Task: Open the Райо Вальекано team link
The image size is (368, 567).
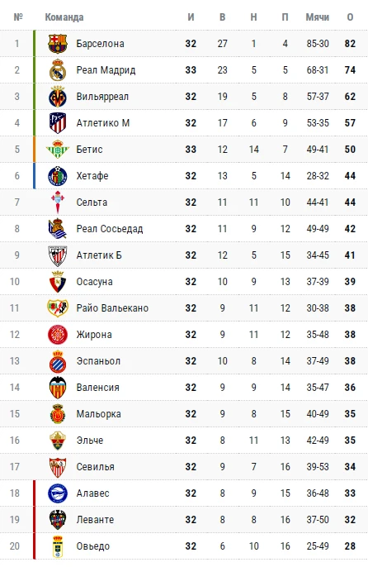Action: (x=112, y=308)
